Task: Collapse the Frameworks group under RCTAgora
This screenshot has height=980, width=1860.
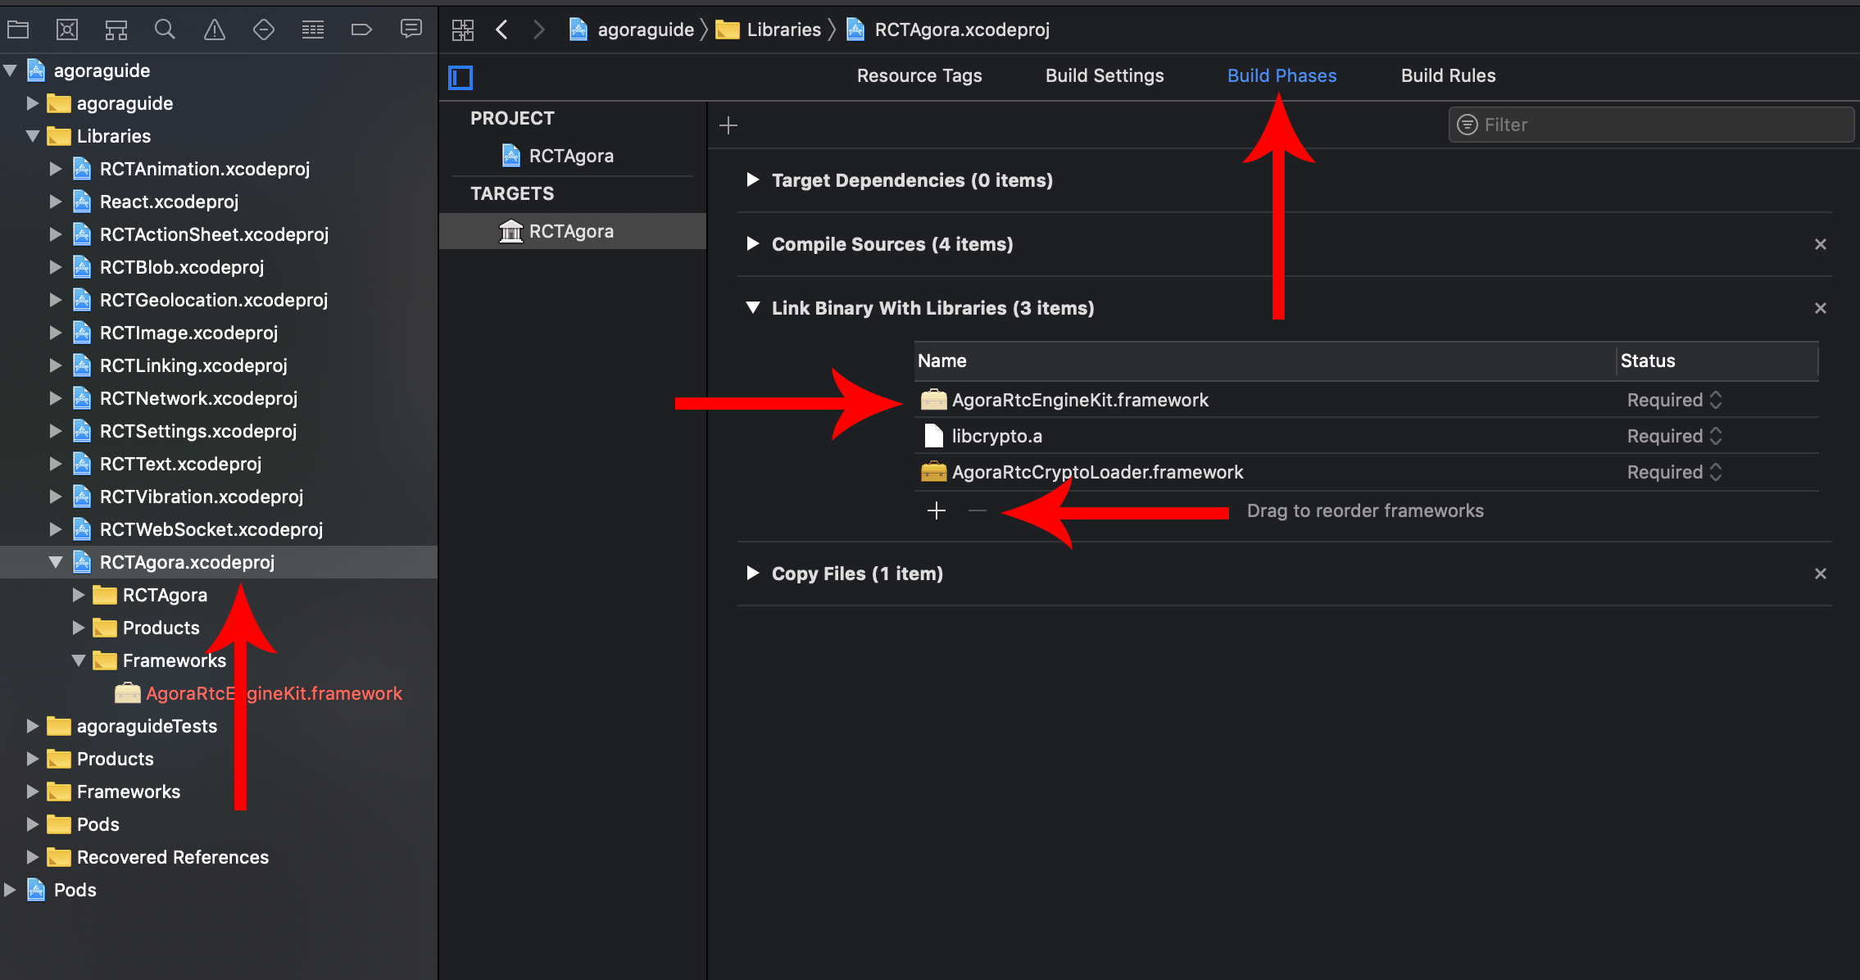Action: click(79, 660)
